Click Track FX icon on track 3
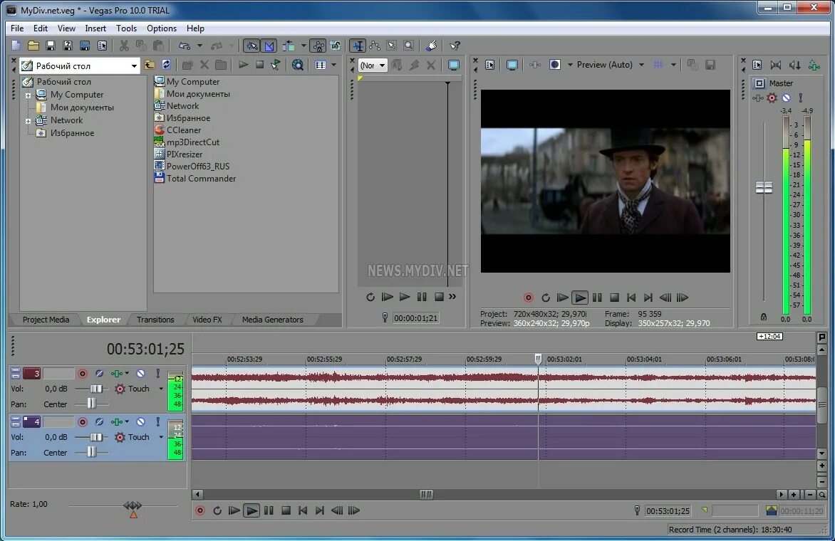The height and width of the screenshot is (541, 835). pyautogui.click(x=117, y=374)
